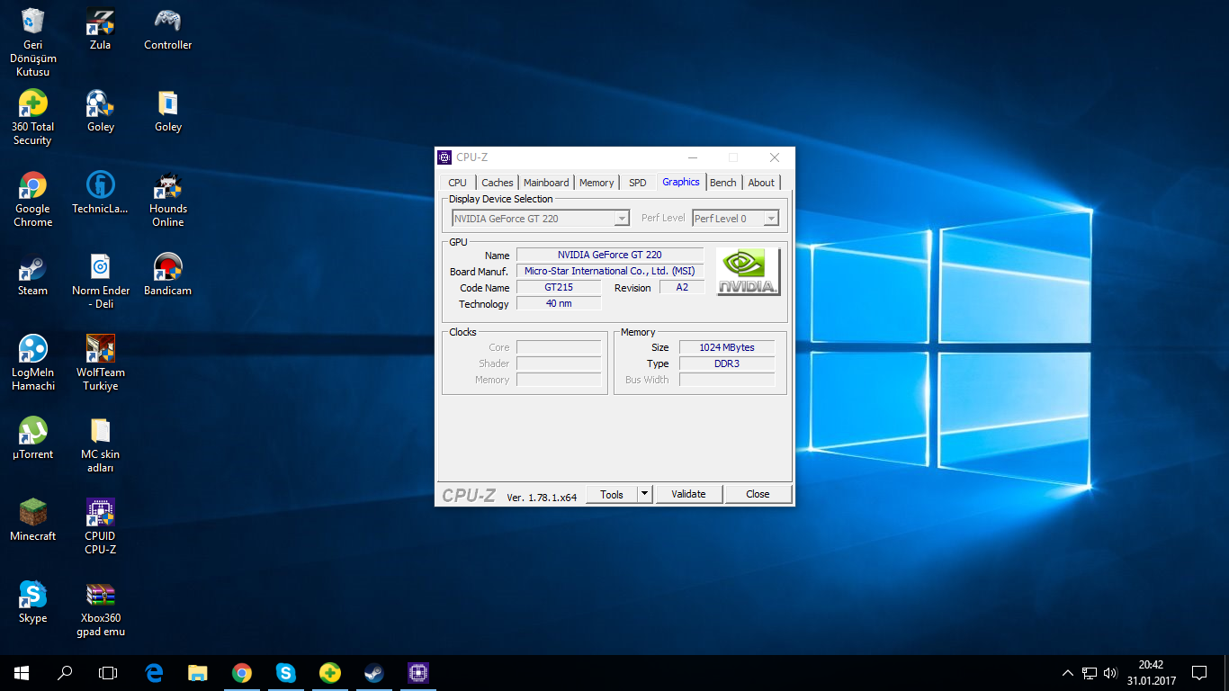Click the DDR3 memory type value
This screenshot has width=1229, height=691.
[727, 363]
